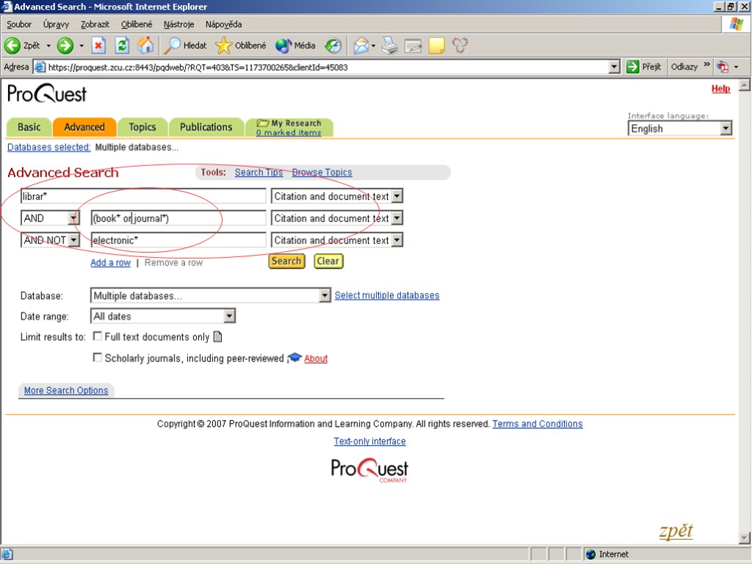Viewport: 752px width, 564px height.
Task: Click the Clear button
Action: coord(328,261)
